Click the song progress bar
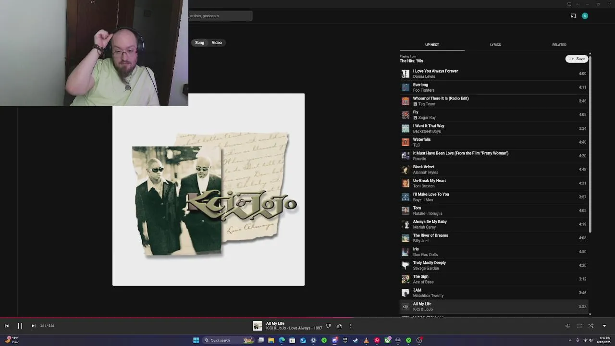Image resolution: width=615 pixels, height=346 pixels. (x=307, y=317)
